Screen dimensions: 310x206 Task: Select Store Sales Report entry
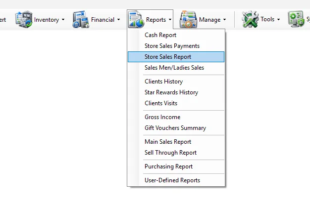(x=176, y=57)
